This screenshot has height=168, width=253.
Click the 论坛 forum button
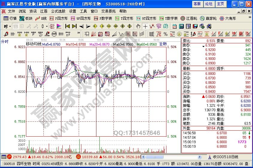click(x=209, y=4)
